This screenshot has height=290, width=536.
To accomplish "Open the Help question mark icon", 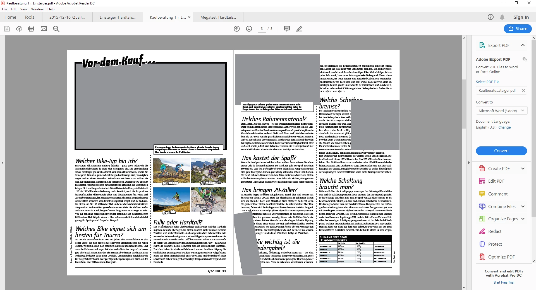I will click(490, 17).
